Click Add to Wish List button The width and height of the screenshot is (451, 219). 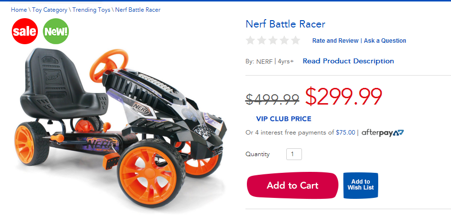pos(361,185)
